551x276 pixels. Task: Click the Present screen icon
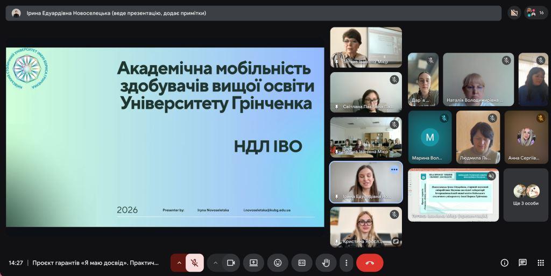pos(253,263)
